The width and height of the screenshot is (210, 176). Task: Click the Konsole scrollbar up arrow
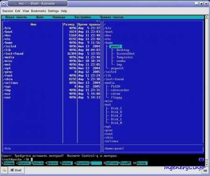click(207, 17)
